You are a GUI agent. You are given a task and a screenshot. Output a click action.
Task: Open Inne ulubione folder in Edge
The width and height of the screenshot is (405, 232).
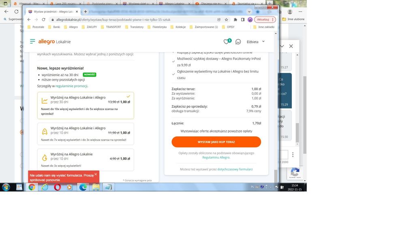(x=293, y=19)
